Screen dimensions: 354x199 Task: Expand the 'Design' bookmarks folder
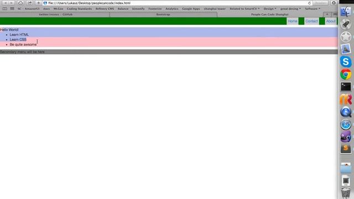point(270,9)
